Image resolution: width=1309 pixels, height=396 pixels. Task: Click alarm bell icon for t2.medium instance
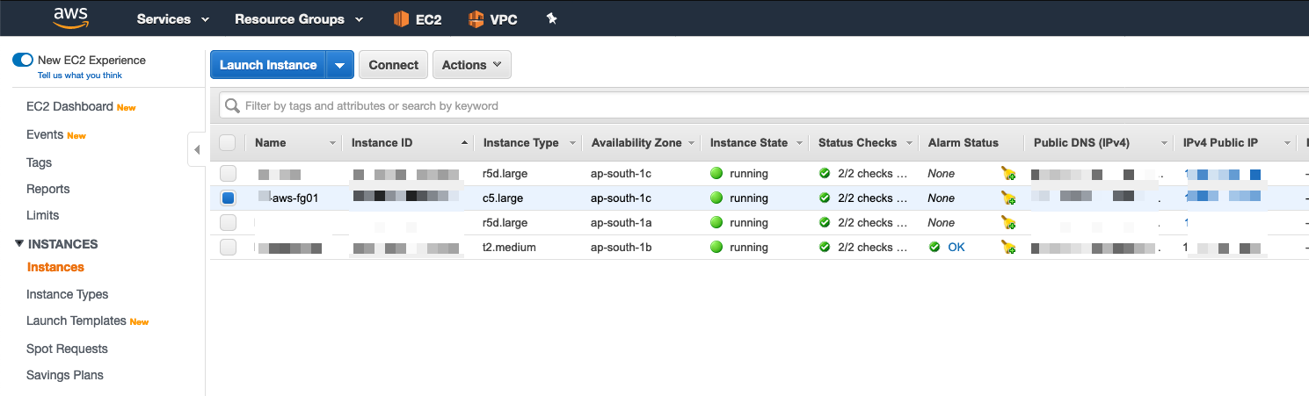pos(1007,248)
